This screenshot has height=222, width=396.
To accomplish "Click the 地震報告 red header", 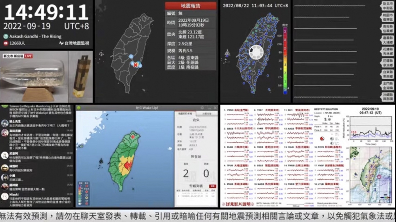I will tap(191, 6).
